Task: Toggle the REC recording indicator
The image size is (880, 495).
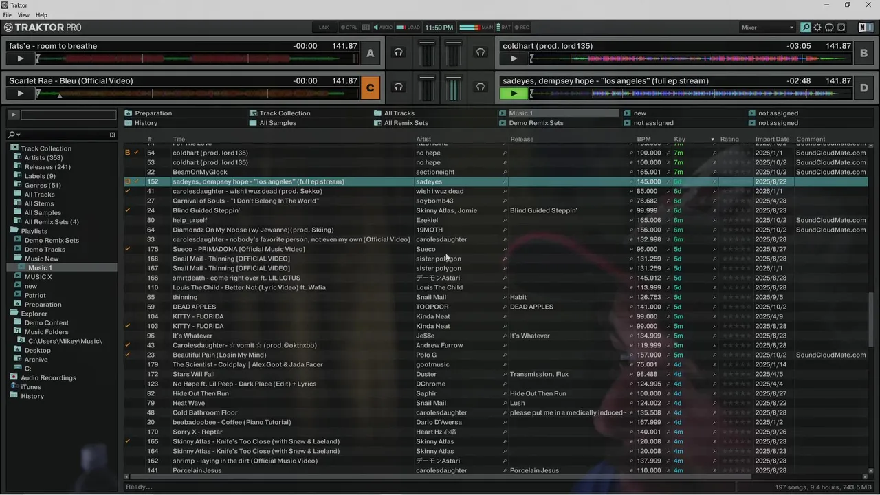Action: (x=522, y=27)
